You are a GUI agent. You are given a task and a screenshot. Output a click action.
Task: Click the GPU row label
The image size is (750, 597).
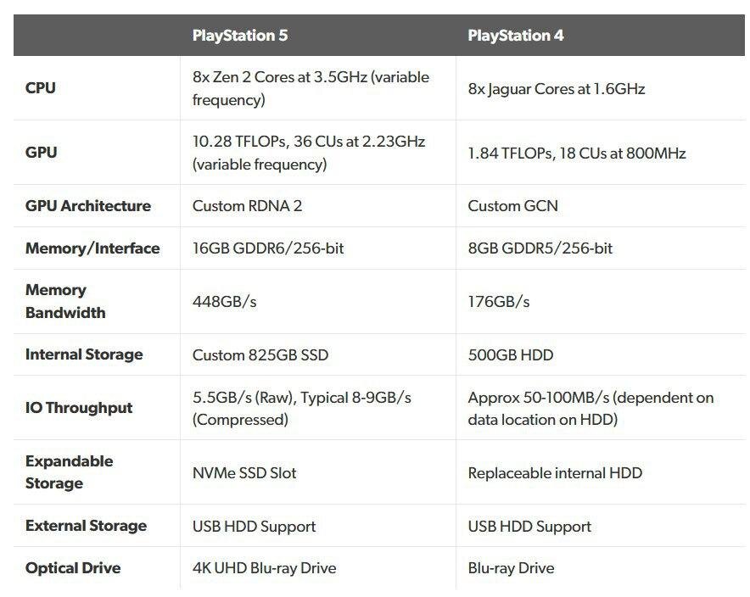tap(42, 153)
